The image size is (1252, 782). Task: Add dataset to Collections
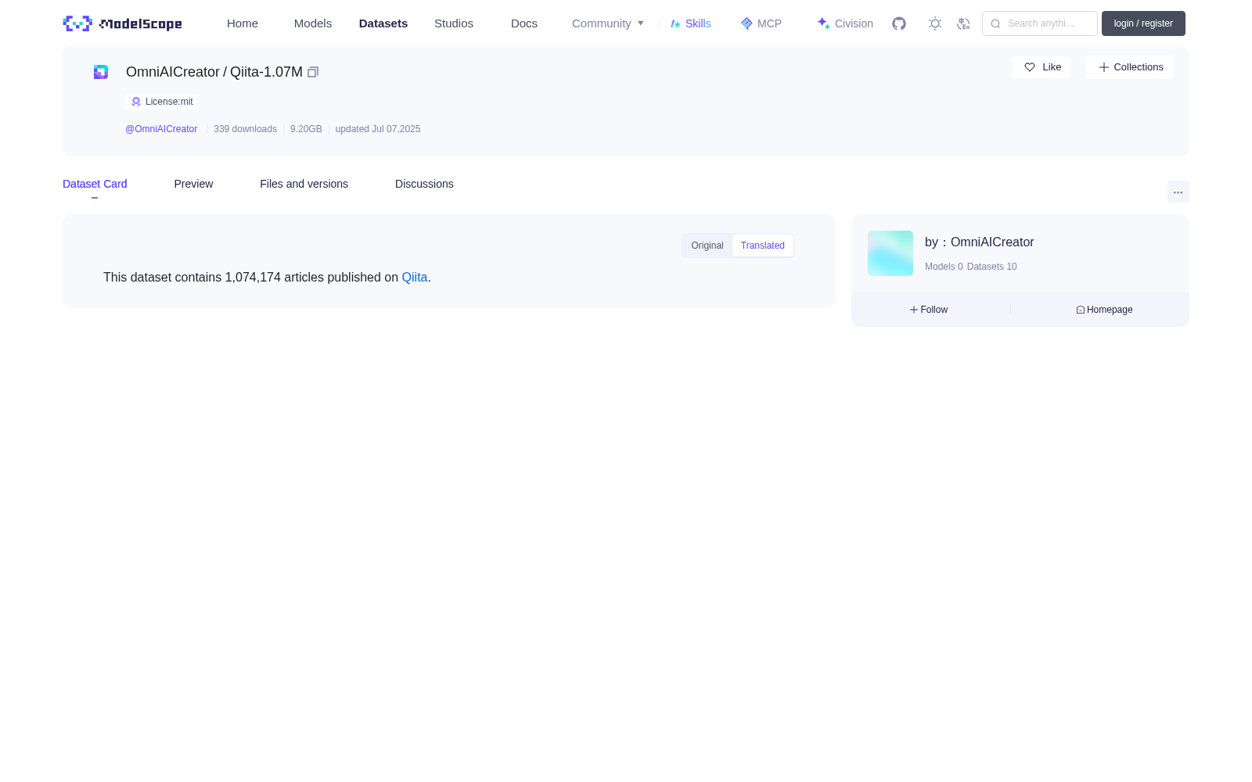pos(1130,67)
